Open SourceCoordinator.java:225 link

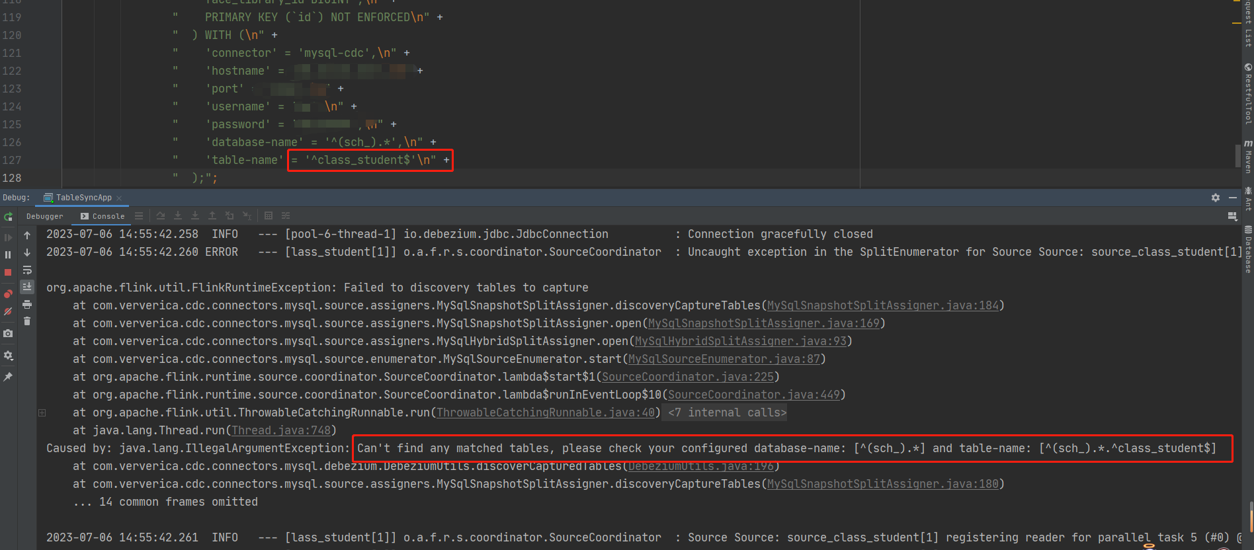click(687, 377)
